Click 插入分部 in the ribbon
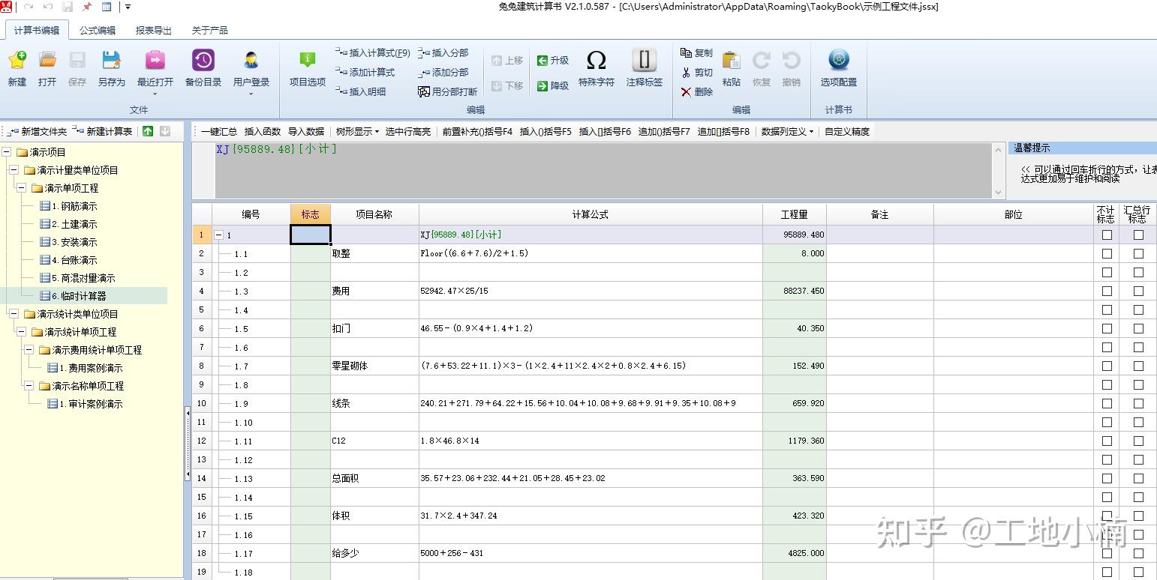 443,53
